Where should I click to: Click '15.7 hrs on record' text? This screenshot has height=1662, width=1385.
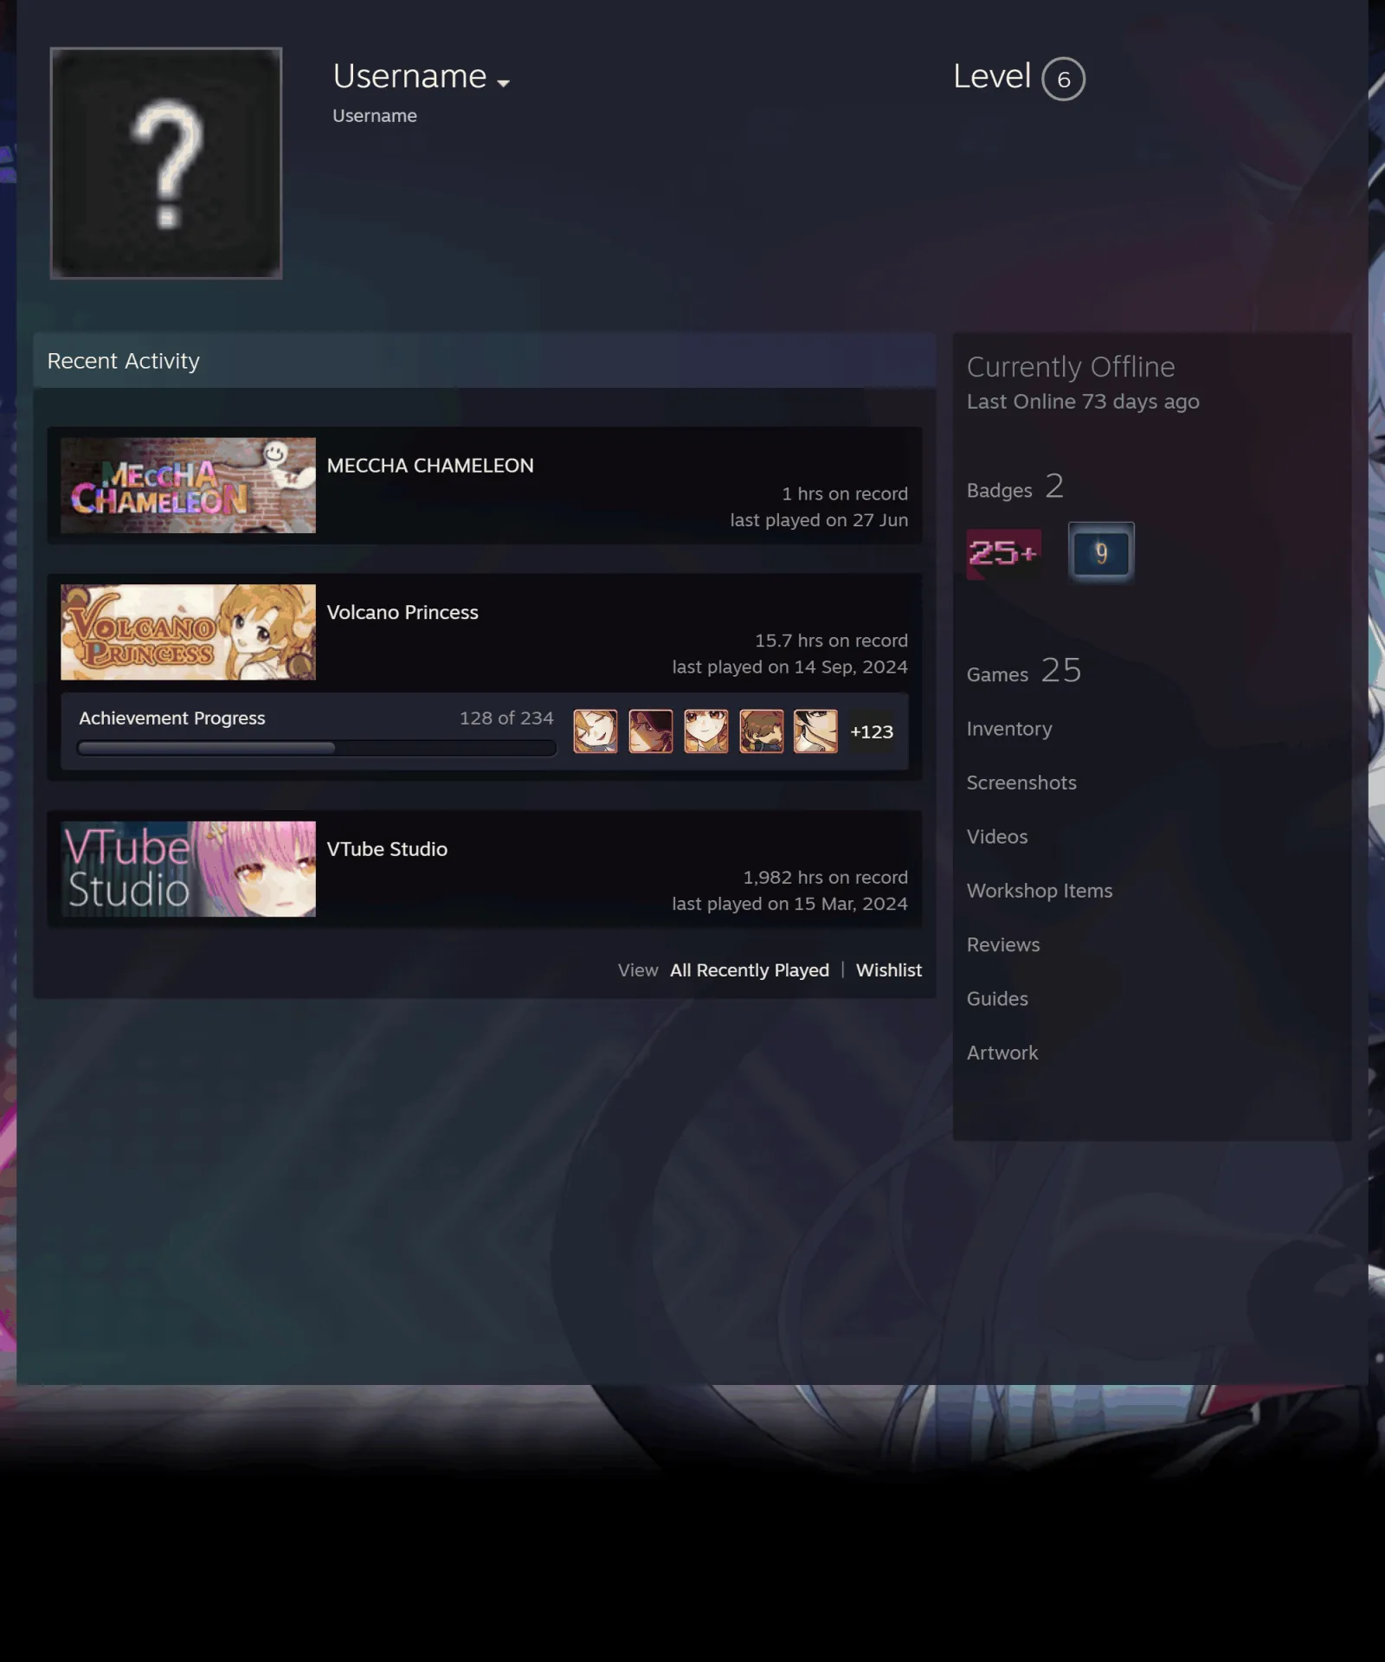click(x=832, y=641)
